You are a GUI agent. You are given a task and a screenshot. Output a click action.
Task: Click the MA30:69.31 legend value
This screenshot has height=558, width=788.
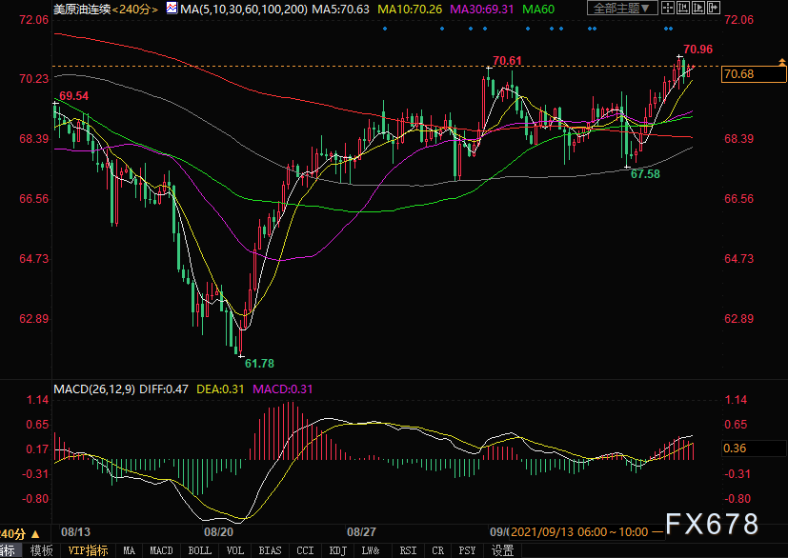pos(482,9)
